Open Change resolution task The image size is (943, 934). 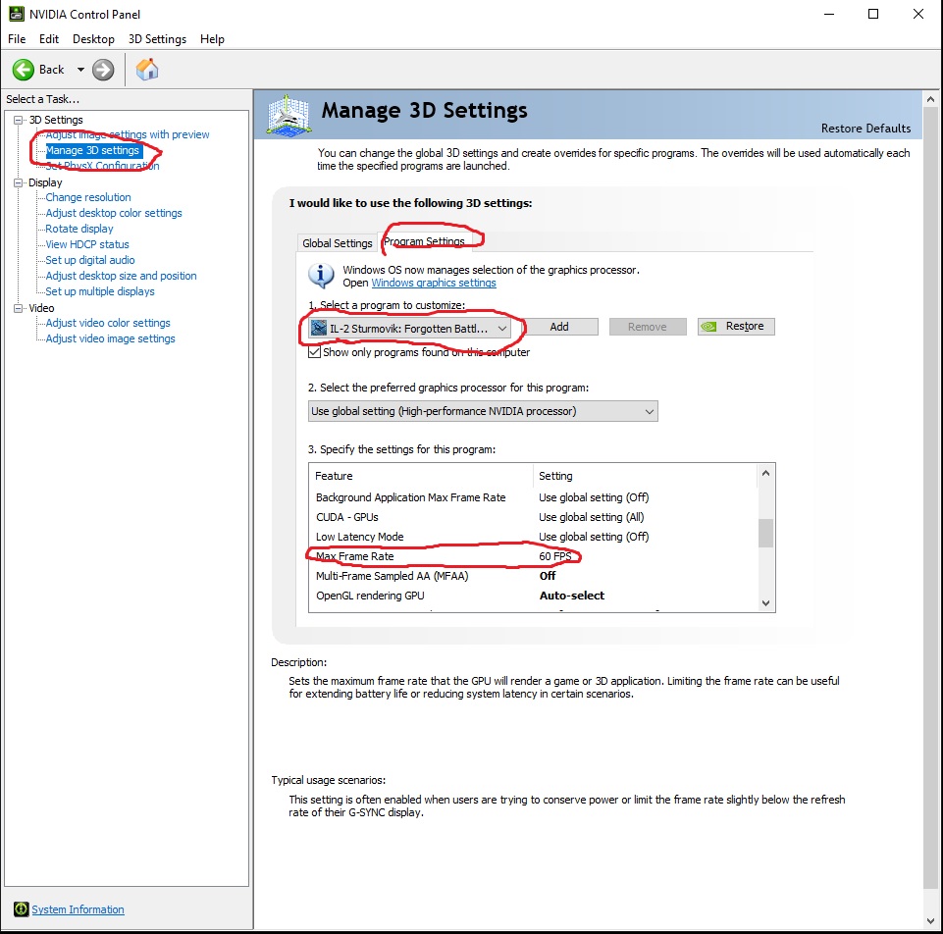[x=88, y=197]
